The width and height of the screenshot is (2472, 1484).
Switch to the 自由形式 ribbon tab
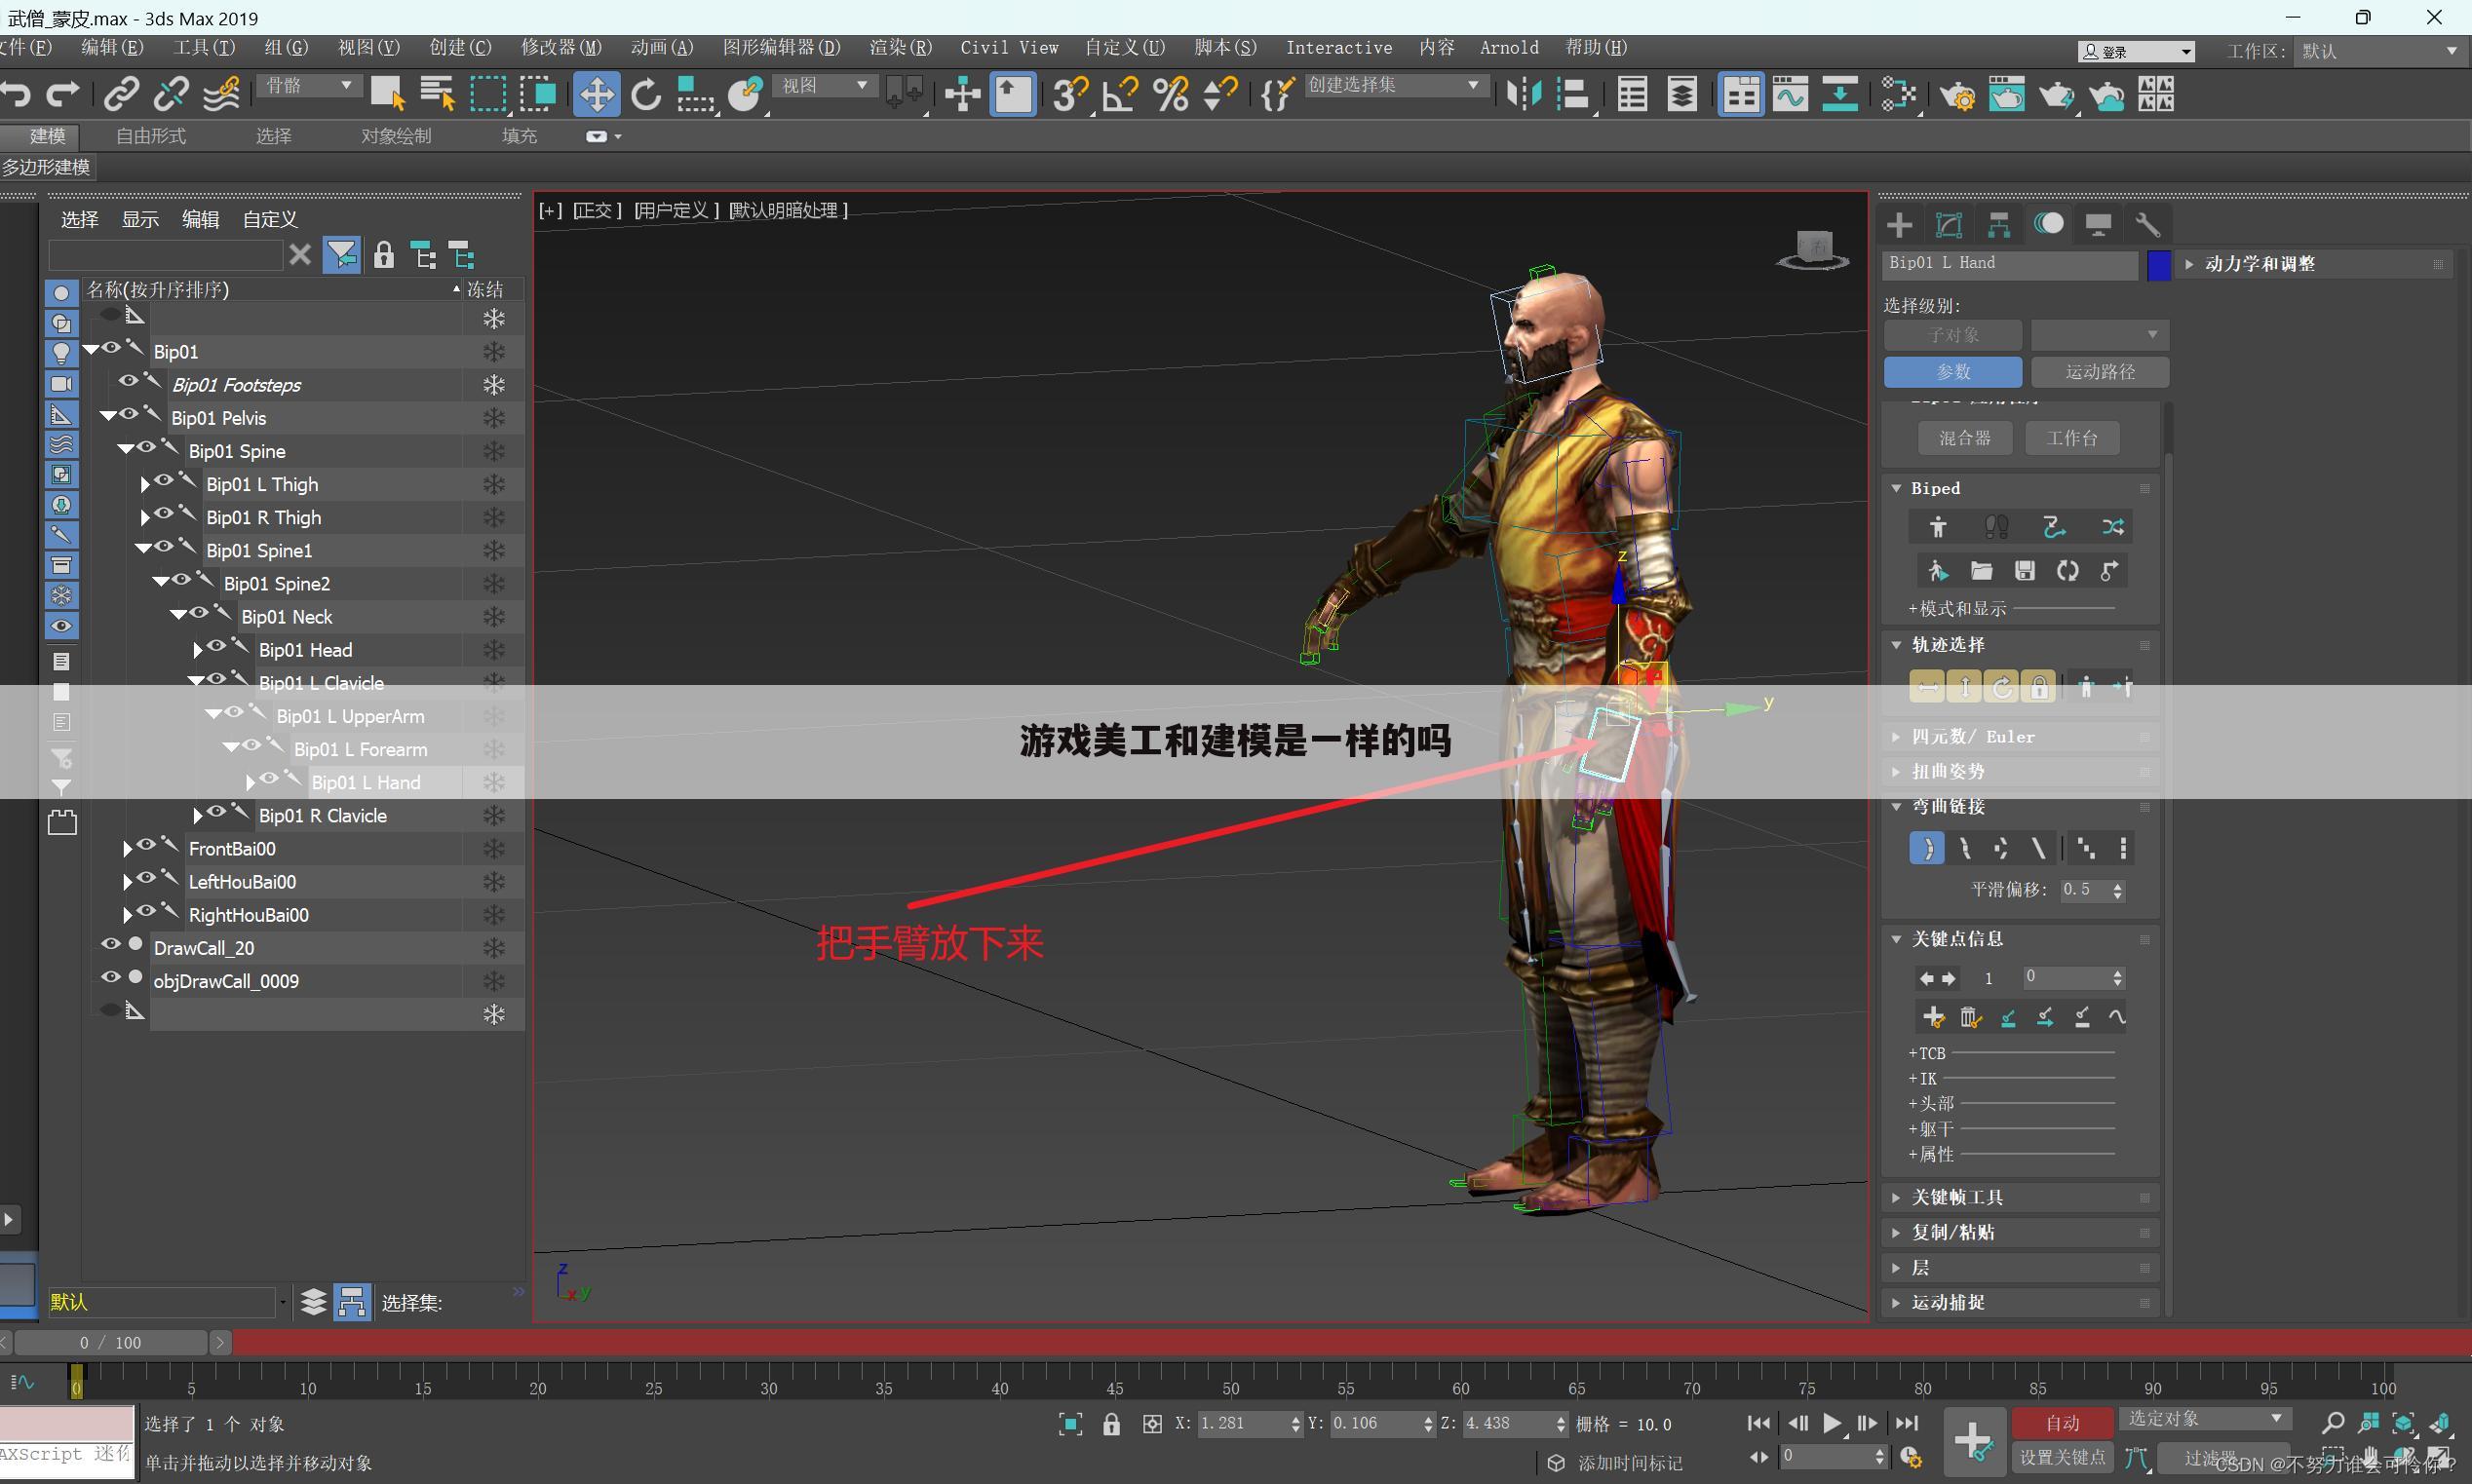pyautogui.click(x=150, y=136)
